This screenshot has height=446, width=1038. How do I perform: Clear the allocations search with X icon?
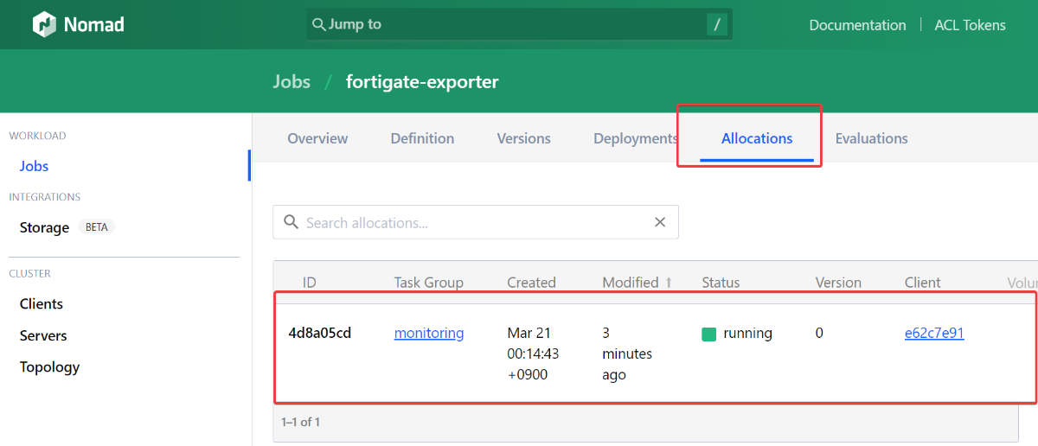(x=660, y=222)
